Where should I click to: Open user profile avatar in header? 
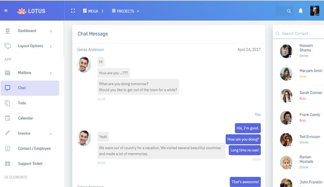315,11
